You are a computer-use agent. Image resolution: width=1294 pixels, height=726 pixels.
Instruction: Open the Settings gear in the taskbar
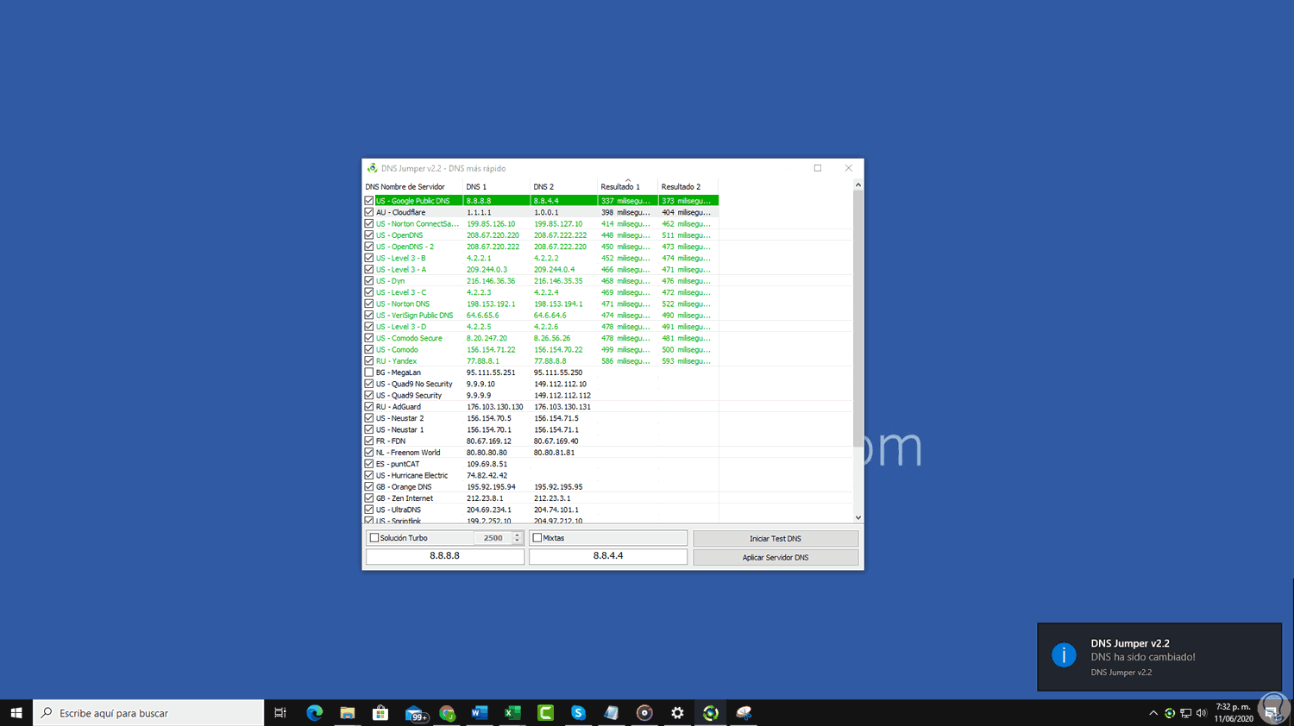677,713
